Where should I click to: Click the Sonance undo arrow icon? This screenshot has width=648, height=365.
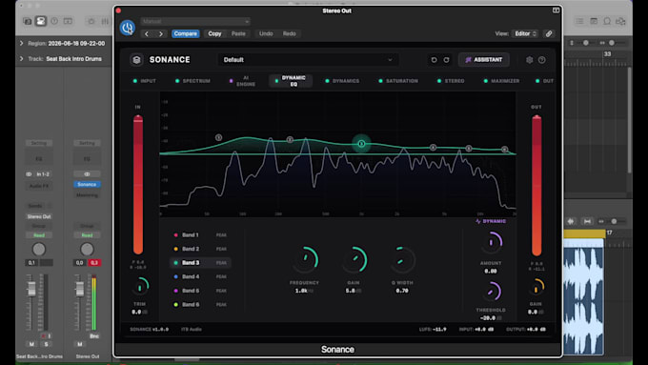[x=434, y=60]
